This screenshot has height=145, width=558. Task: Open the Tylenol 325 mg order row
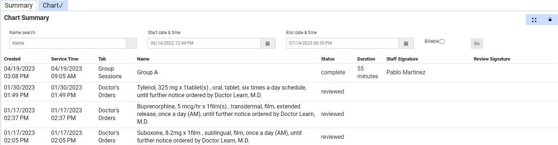point(221,92)
